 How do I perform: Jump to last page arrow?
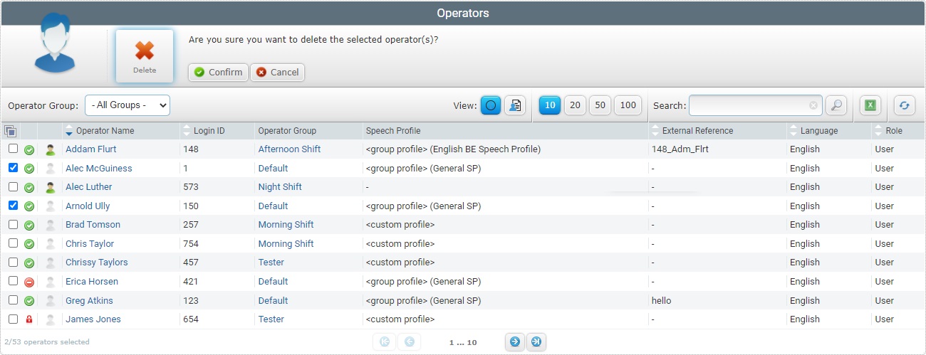pyautogui.click(x=536, y=342)
